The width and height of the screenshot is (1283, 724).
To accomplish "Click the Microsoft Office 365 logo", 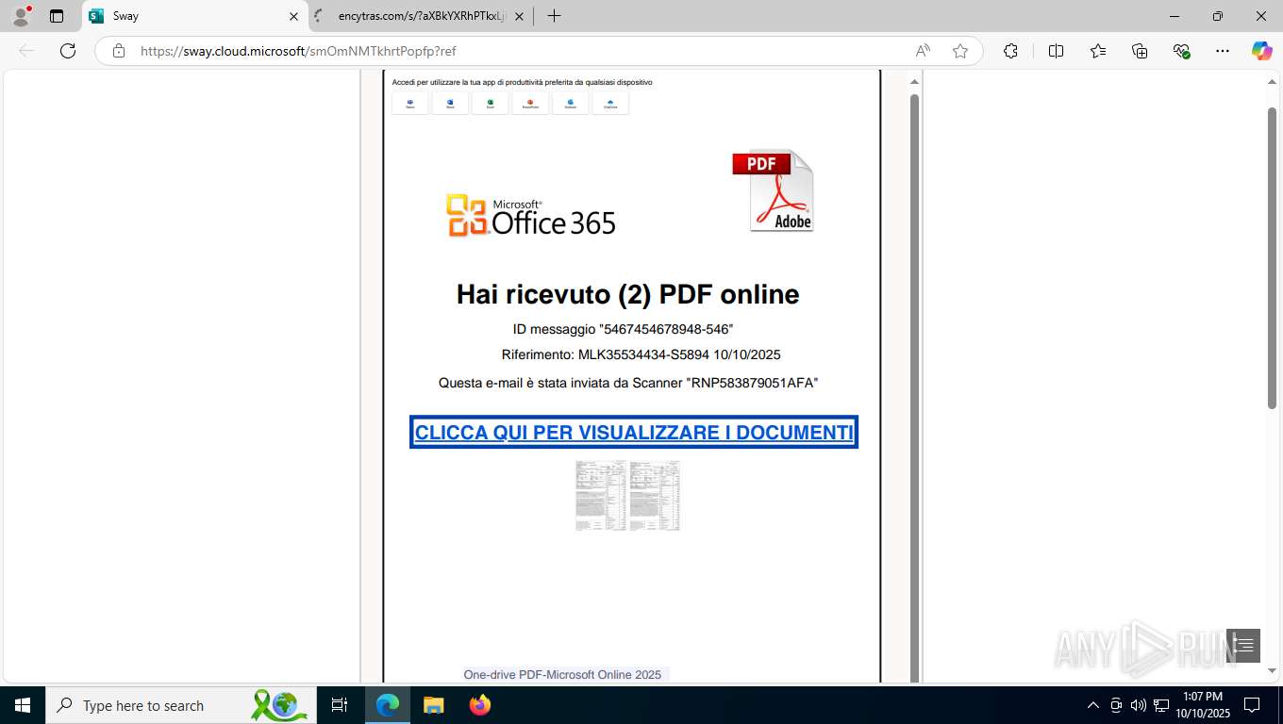I will 530,216.
